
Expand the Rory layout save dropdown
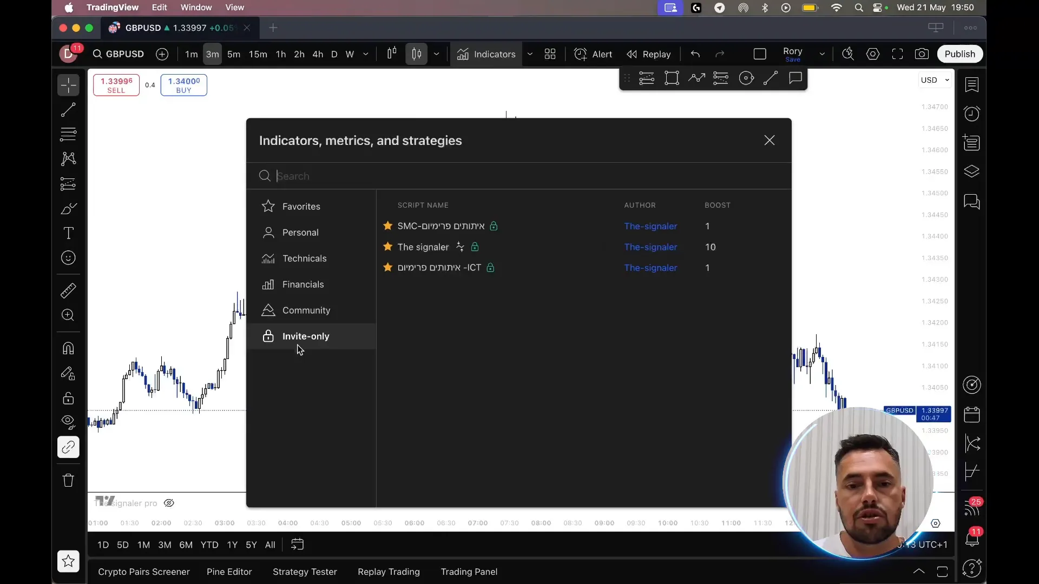[822, 54]
